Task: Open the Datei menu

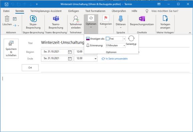Action: tap(6, 11)
